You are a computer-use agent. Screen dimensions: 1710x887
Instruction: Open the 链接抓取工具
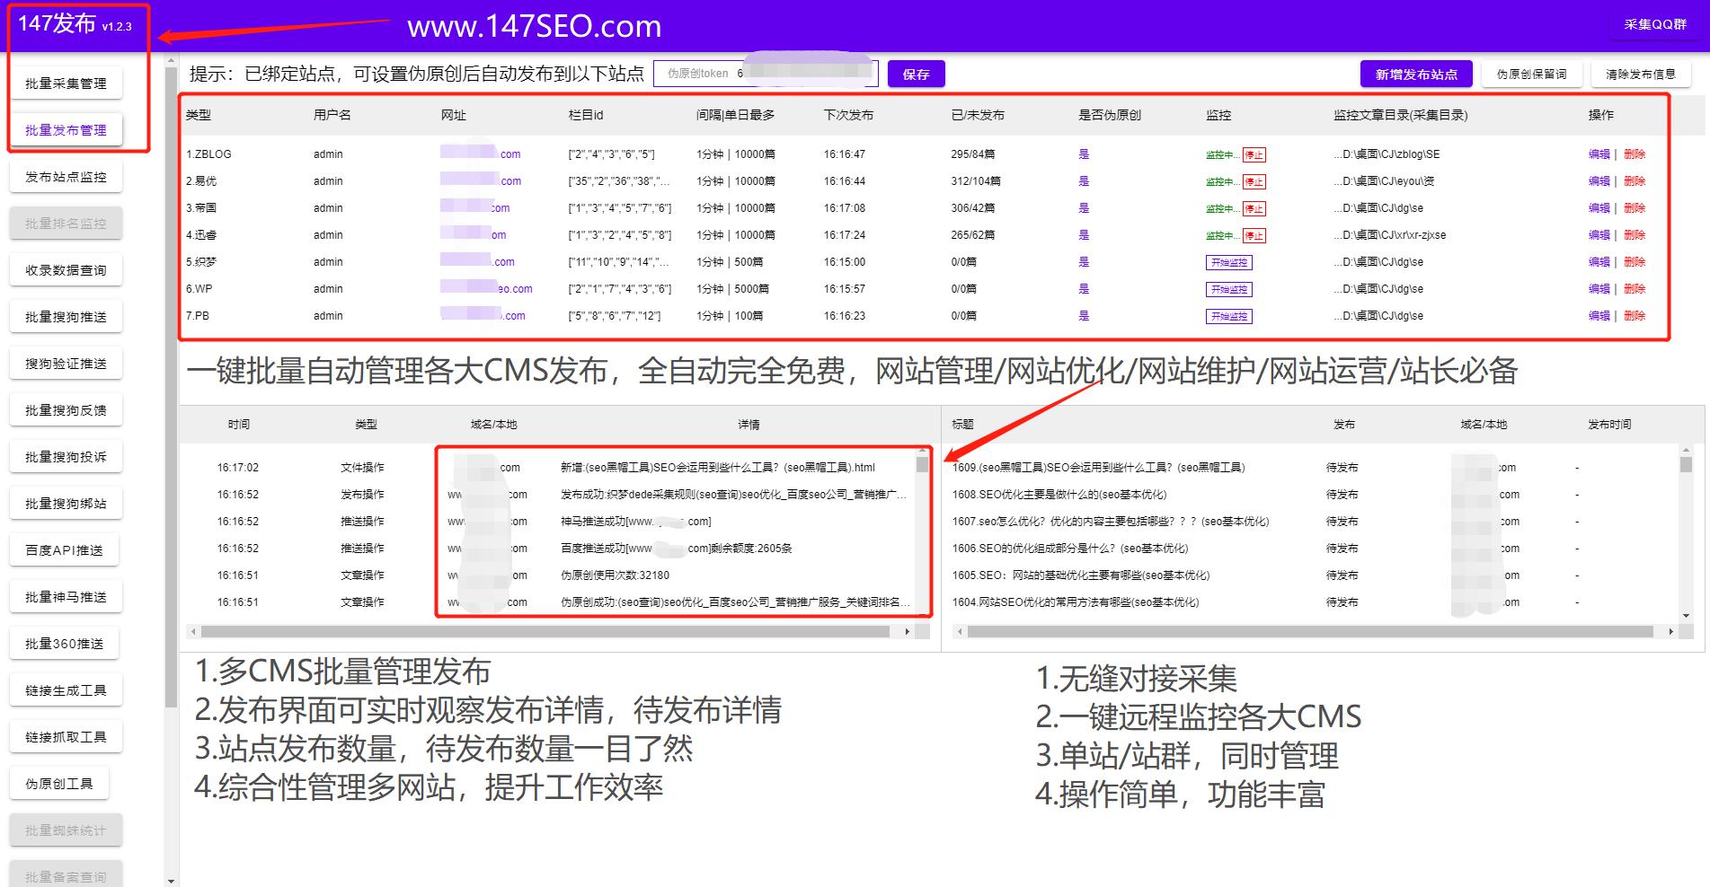pyautogui.click(x=65, y=736)
